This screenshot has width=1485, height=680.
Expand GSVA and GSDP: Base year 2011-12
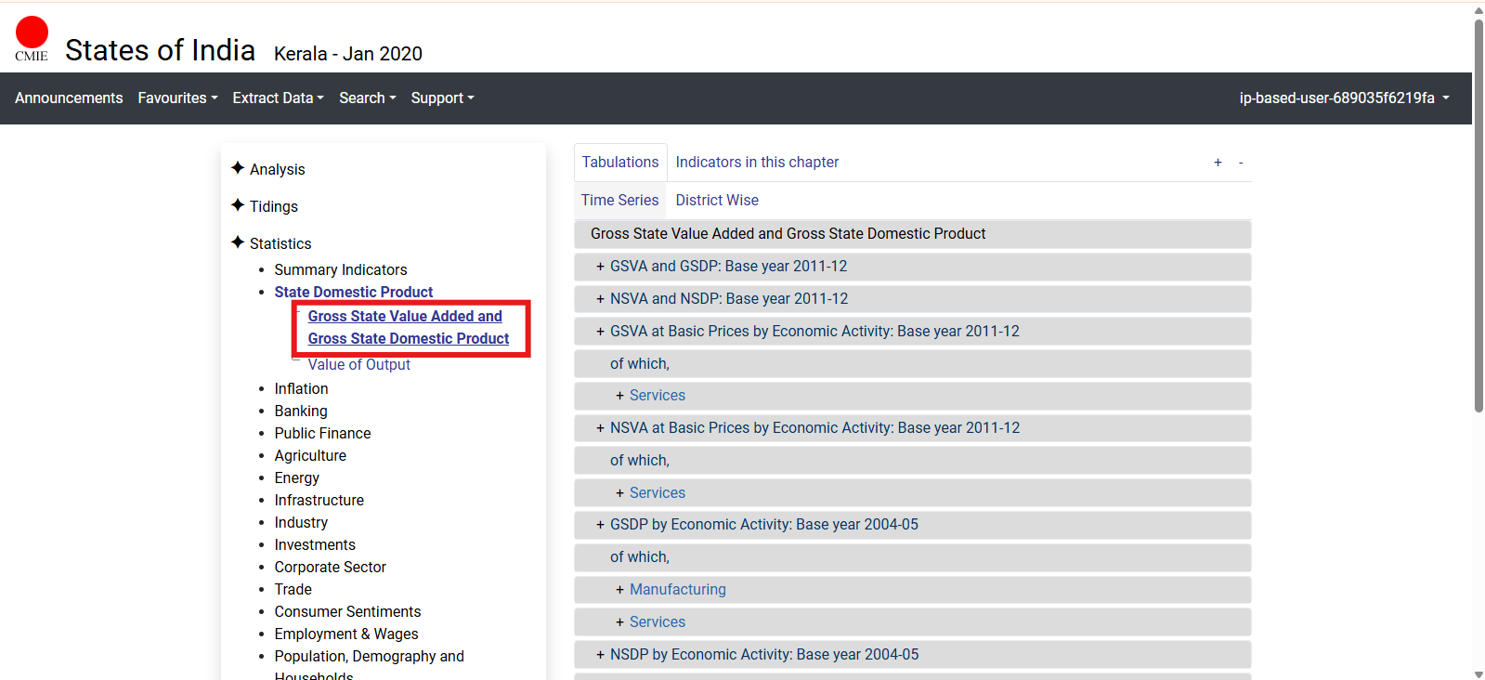coord(600,267)
